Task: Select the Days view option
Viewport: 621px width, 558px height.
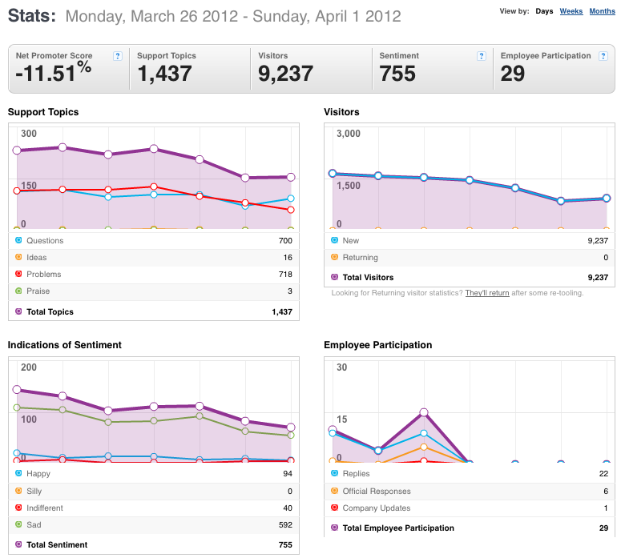Action: (544, 11)
